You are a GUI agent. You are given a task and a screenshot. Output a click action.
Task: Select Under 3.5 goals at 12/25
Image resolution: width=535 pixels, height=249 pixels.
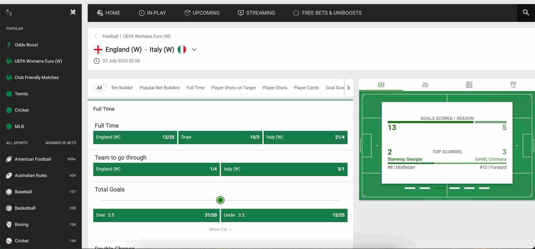click(x=284, y=215)
